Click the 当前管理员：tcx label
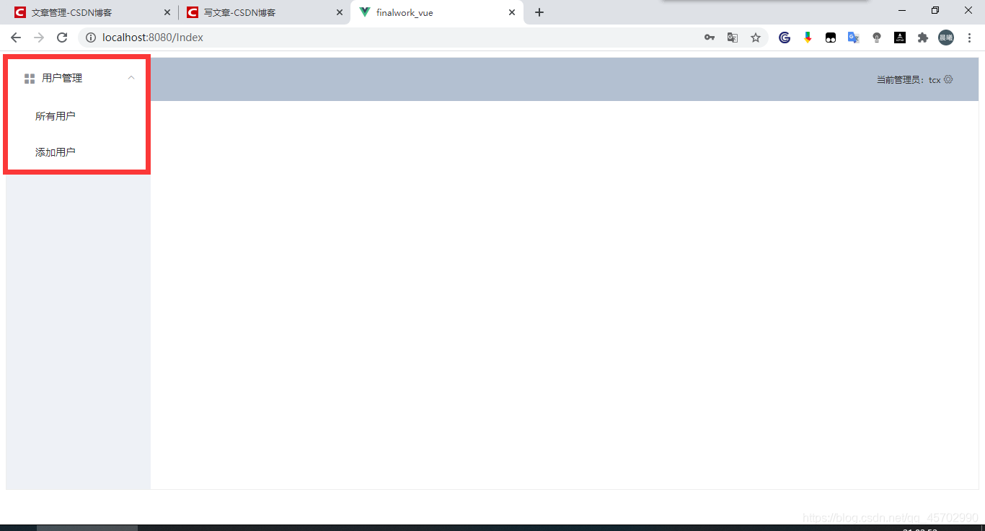The width and height of the screenshot is (985, 531). tap(909, 80)
